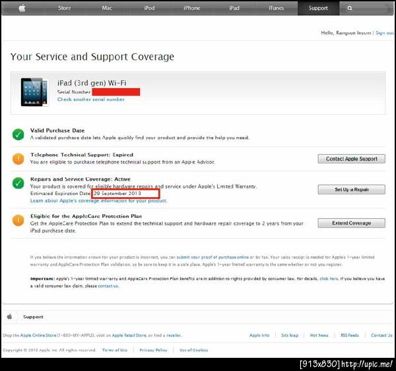Click 'Valid Purchase Date' heading
The width and height of the screenshot is (396, 371).
pos(57,130)
